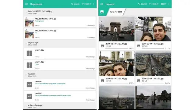Select the Duplicates title text

pos(36,4)
